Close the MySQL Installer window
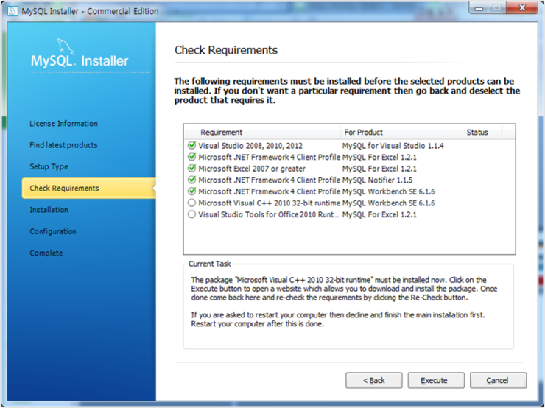 coord(521,7)
